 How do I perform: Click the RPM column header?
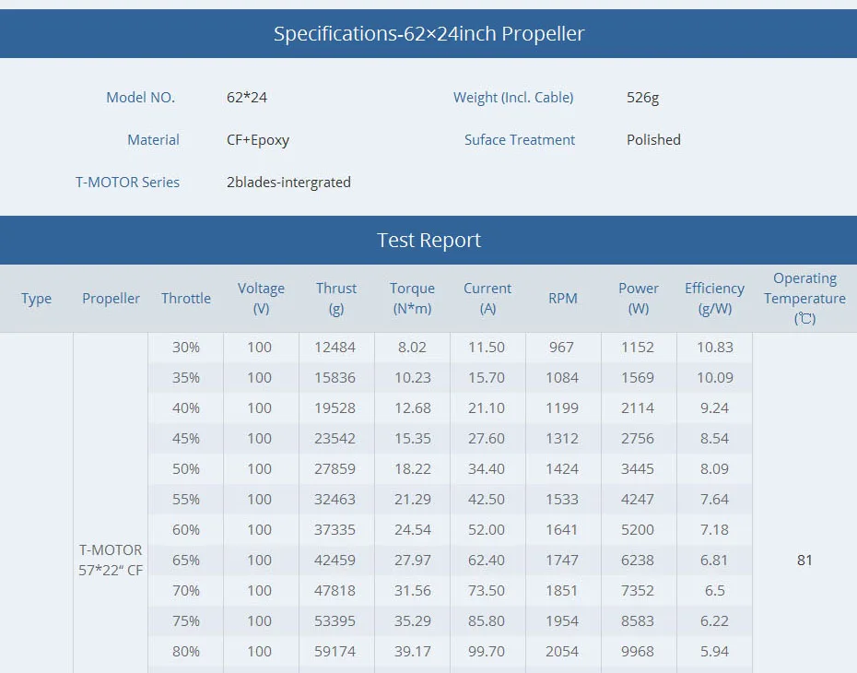pos(563,299)
